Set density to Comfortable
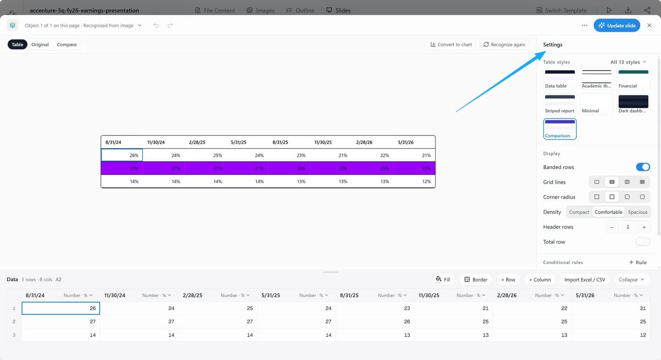Screen dimensions: 661x360 coord(608,212)
